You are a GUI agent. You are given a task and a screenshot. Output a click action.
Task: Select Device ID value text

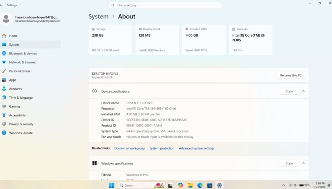click(x=156, y=120)
